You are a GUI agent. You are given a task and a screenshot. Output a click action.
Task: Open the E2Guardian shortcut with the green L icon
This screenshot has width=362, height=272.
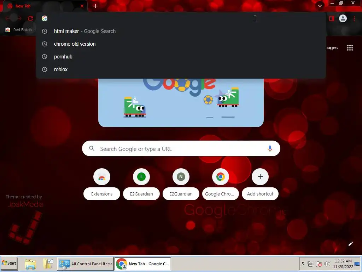click(141, 184)
